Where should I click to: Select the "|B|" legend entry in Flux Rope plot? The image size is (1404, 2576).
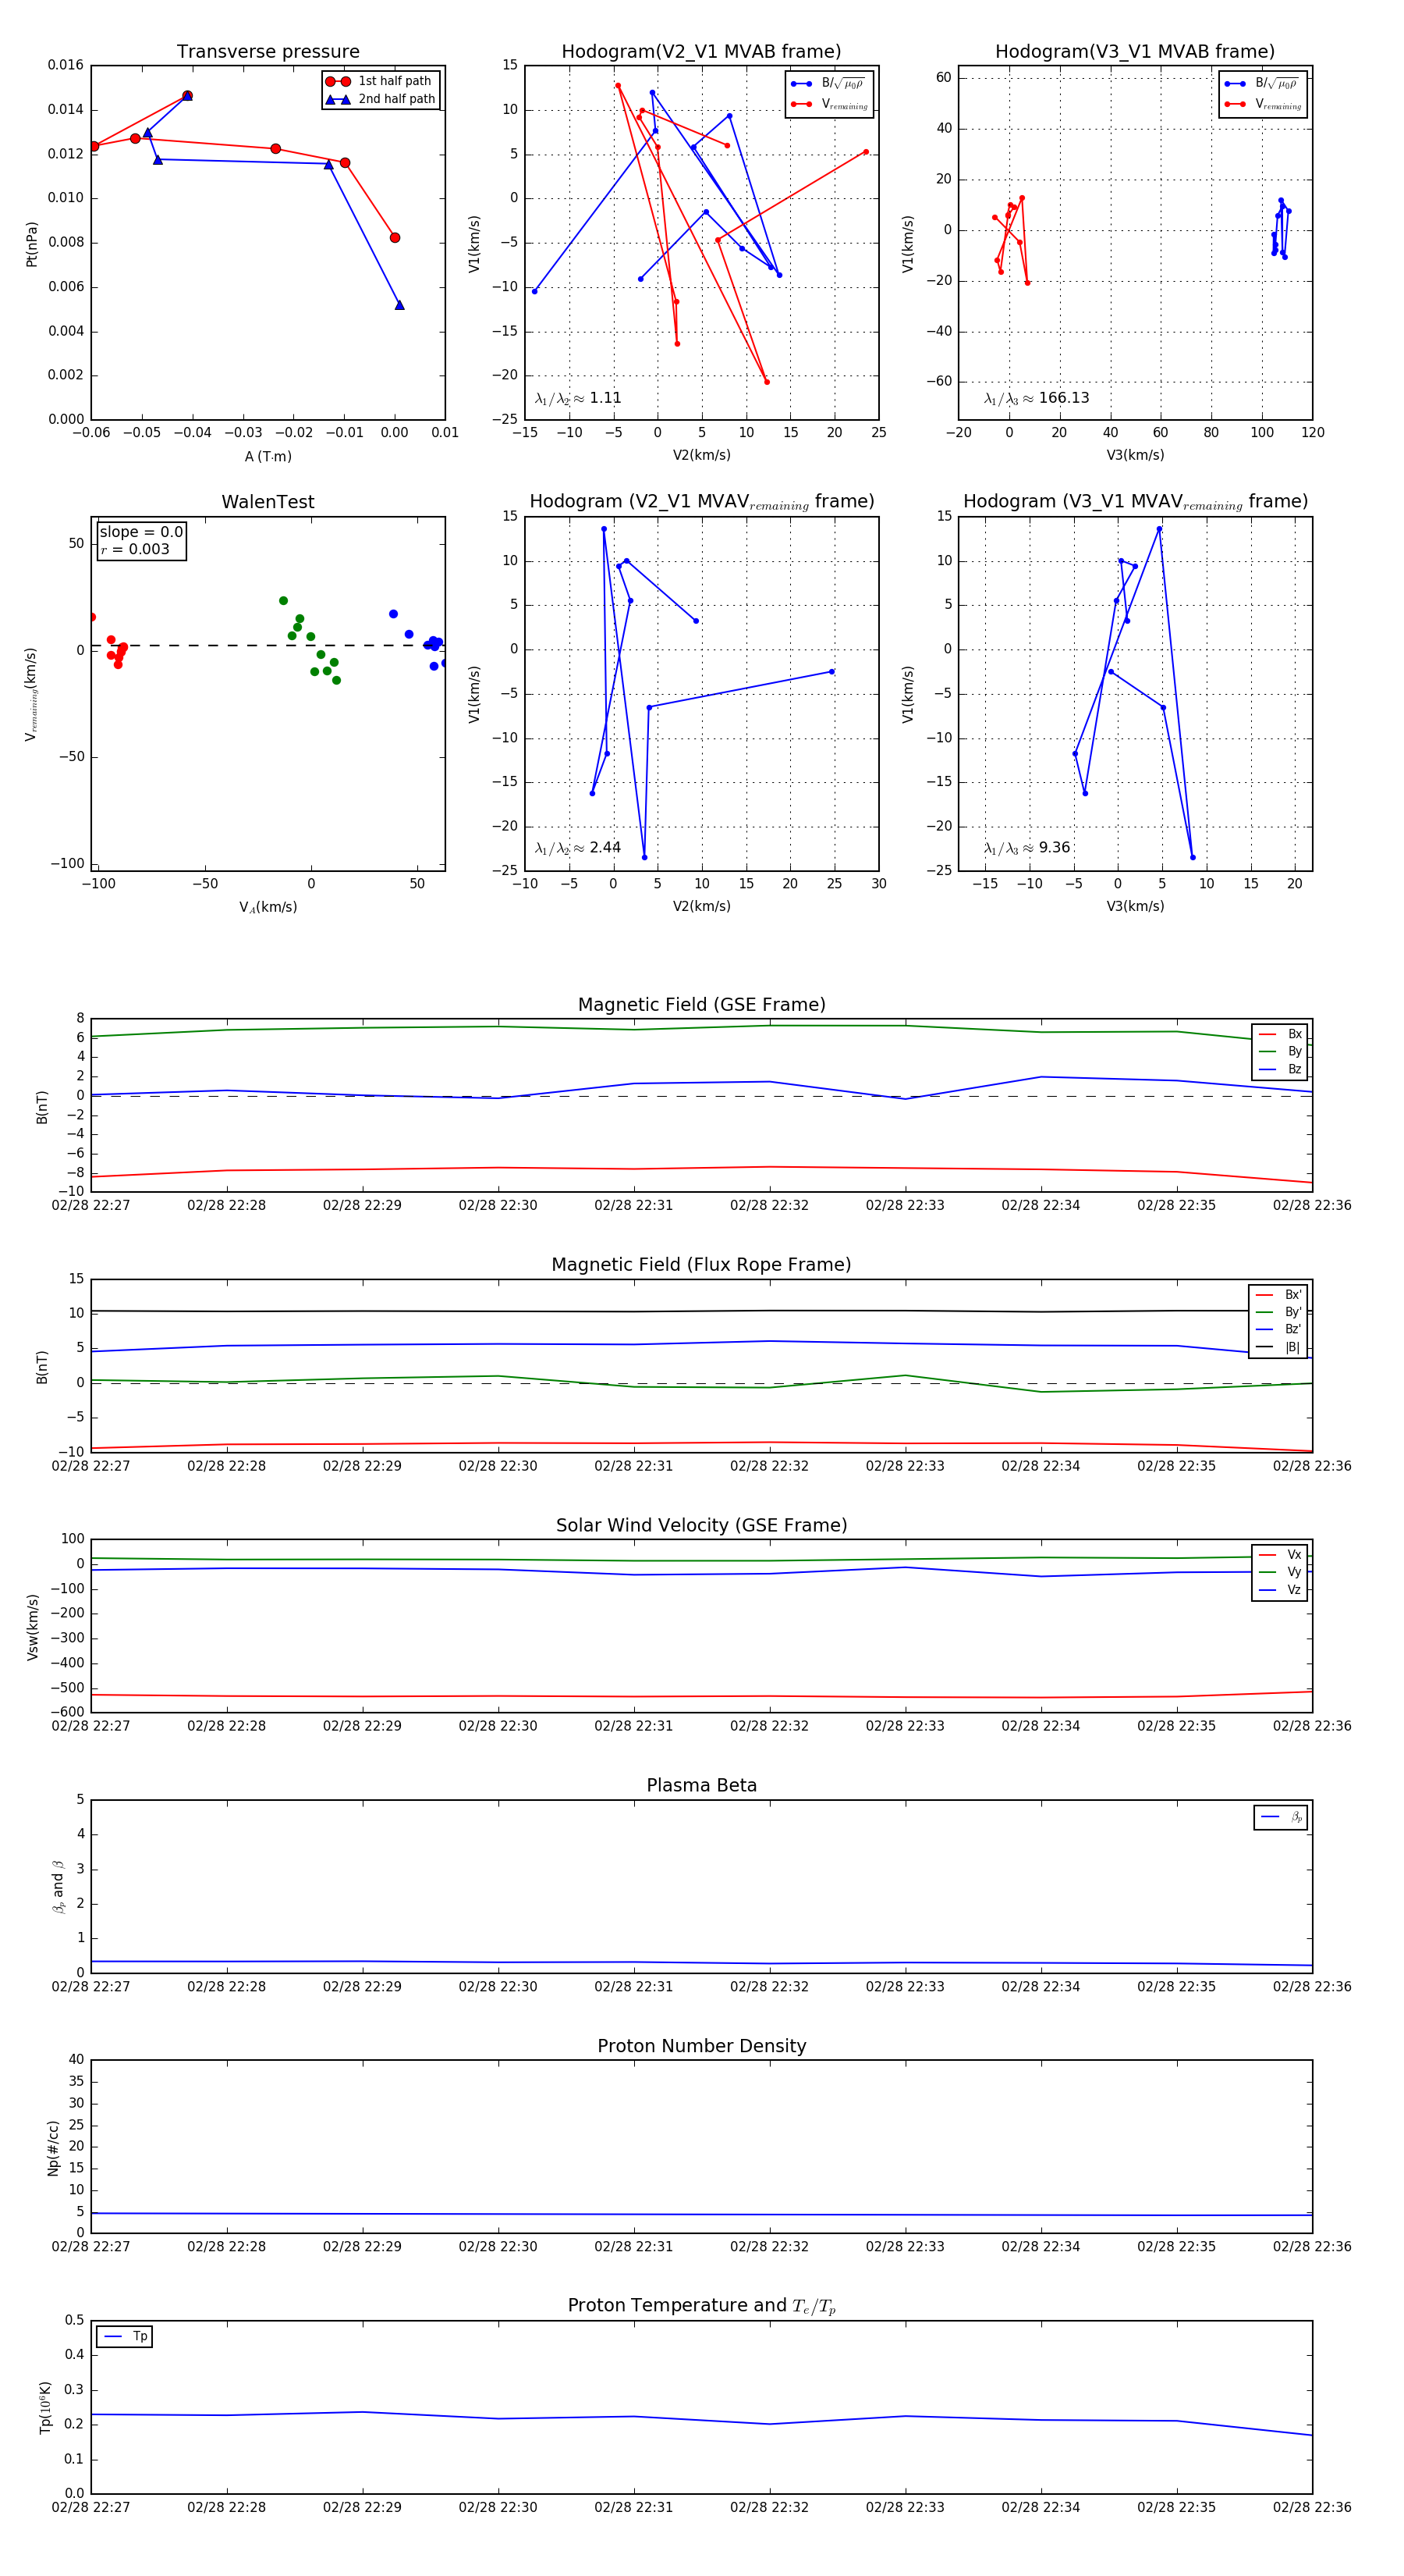click(1279, 1348)
